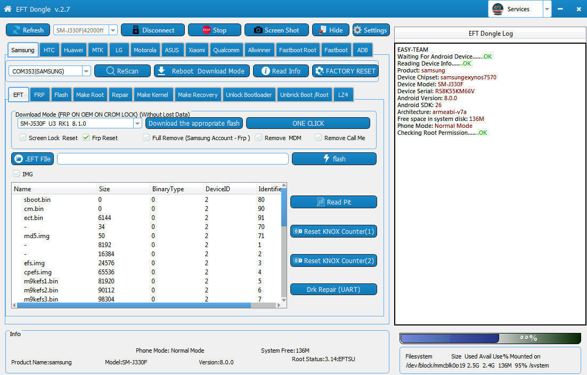The width and height of the screenshot is (587, 375).
Task: Click the Disconnect USB icon
Action: click(135, 30)
